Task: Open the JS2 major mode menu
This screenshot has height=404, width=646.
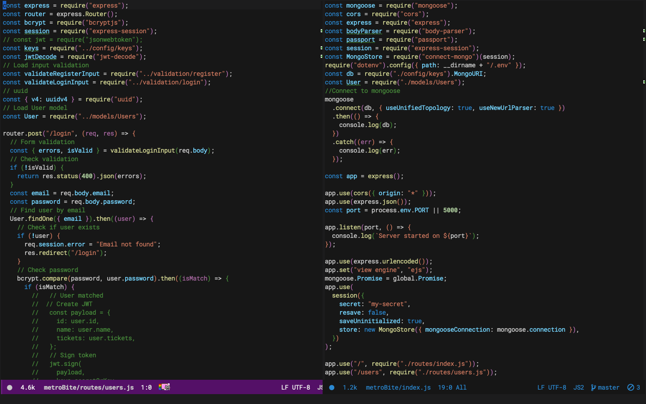Action: 578,387
